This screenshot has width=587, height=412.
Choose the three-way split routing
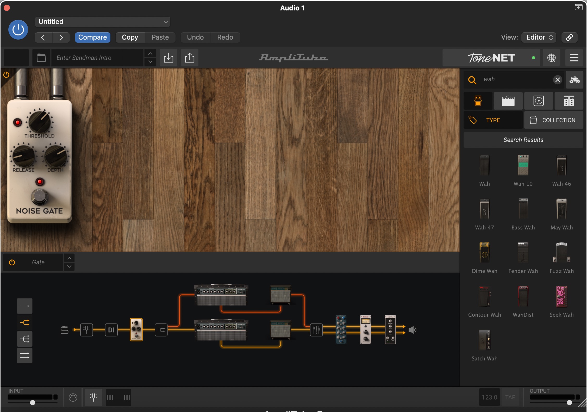click(25, 339)
